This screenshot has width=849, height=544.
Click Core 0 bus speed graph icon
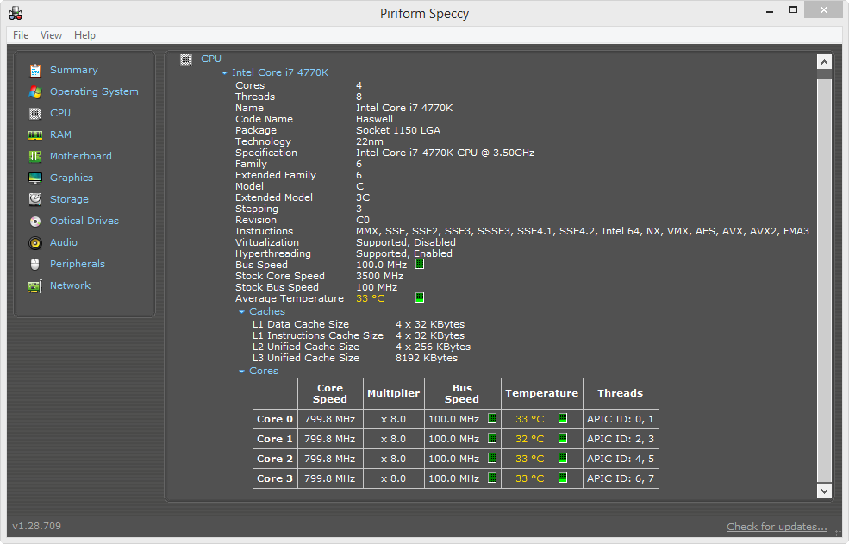pos(492,418)
